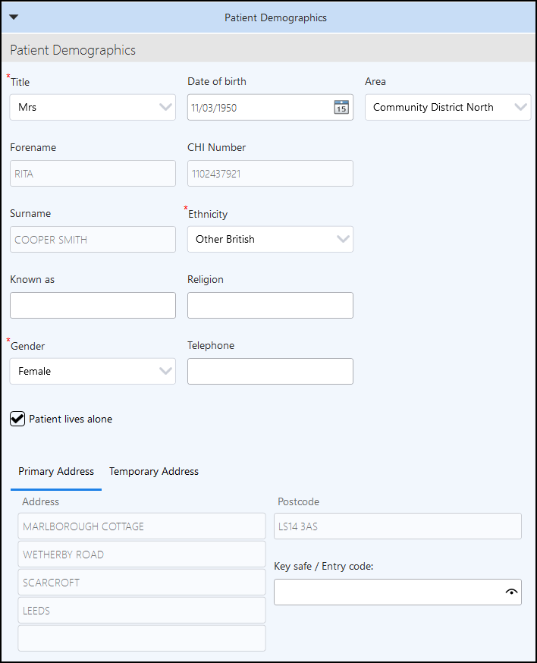Click the Postcode field LS14 3AS

pyautogui.click(x=397, y=526)
